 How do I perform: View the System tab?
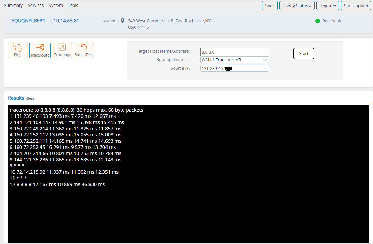[x=56, y=5]
